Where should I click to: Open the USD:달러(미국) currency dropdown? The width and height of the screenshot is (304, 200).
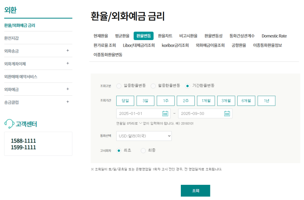(x=144, y=136)
